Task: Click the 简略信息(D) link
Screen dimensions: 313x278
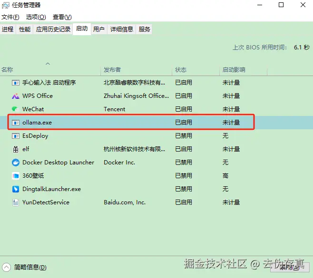Action: click(x=30, y=267)
